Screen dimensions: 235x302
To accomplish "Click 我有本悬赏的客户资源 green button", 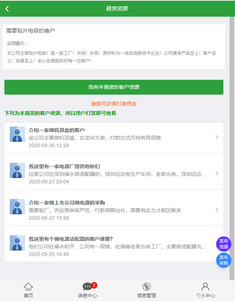I will click(x=114, y=87).
